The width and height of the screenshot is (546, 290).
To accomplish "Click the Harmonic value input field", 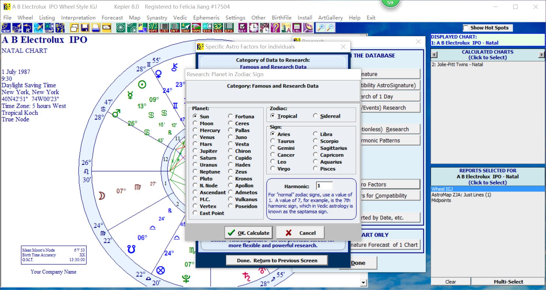I will pyautogui.click(x=324, y=186).
